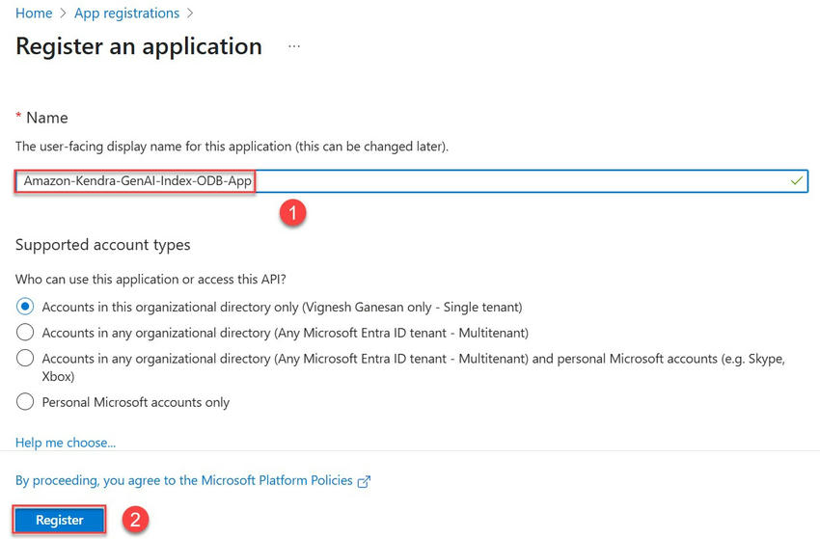Open the ellipsis more options menu
Image resolution: width=820 pixels, height=539 pixels.
294,46
